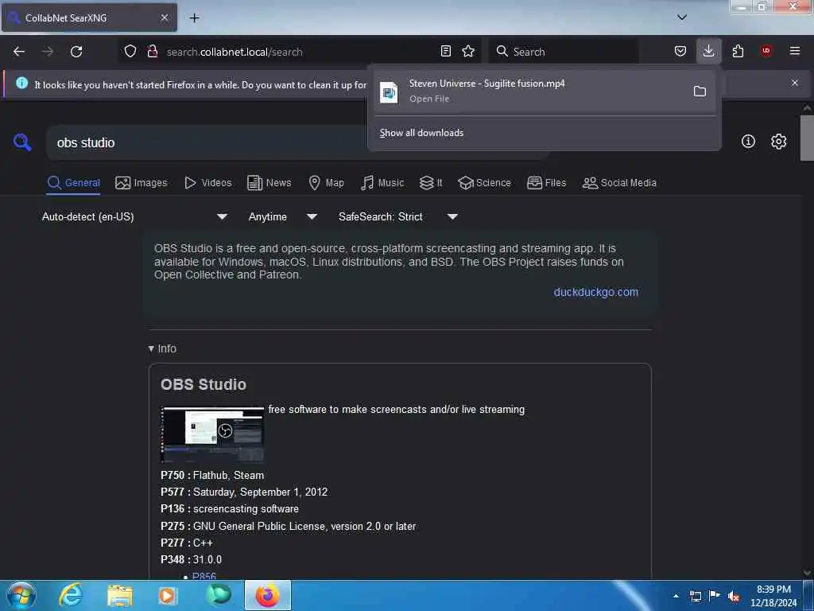Viewport: 814px width, 611px height.
Task: Select the General search category
Action: pos(74,183)
